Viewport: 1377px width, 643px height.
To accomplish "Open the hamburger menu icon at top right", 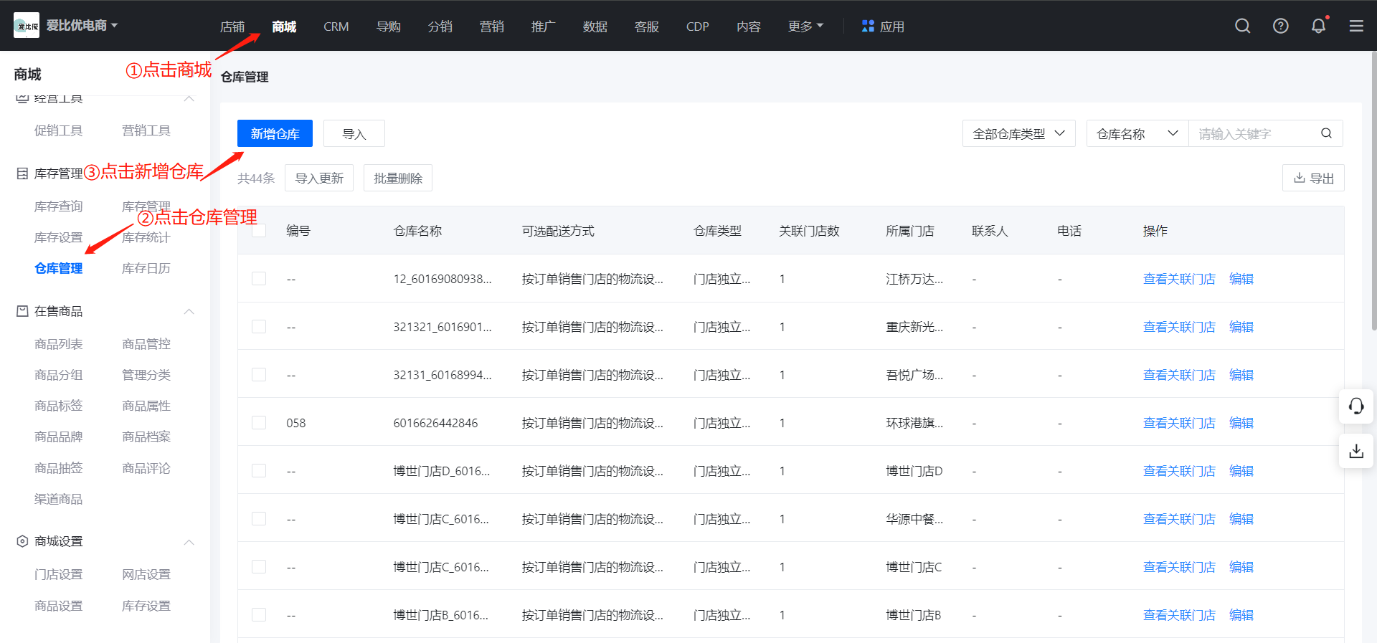I will click(1356, 26).
